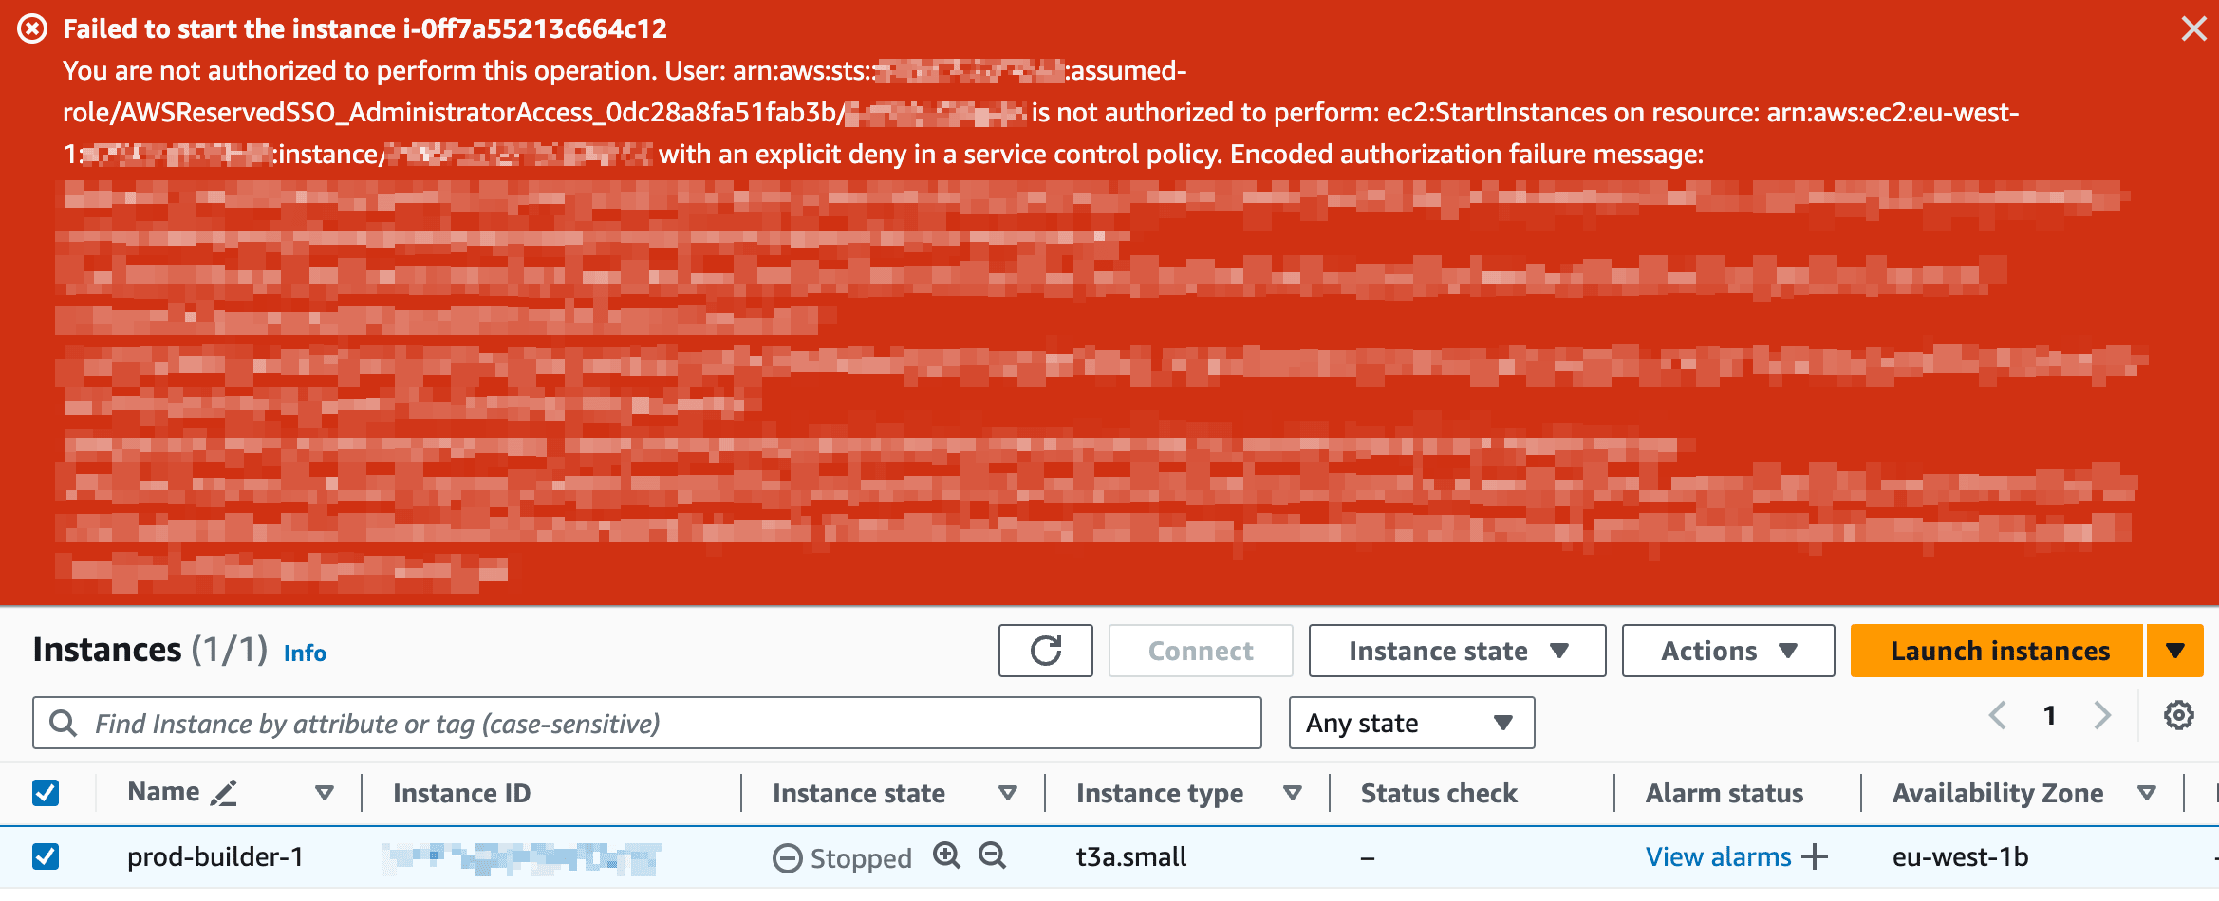Open the blurred instance ID link in the row
This screenshot has width=2219, height=901.
point(521,857)
